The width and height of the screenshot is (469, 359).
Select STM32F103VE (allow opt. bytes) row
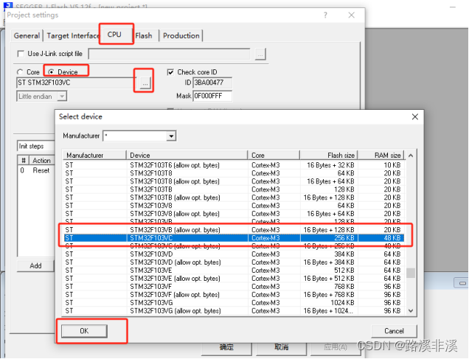pos(234,279)
